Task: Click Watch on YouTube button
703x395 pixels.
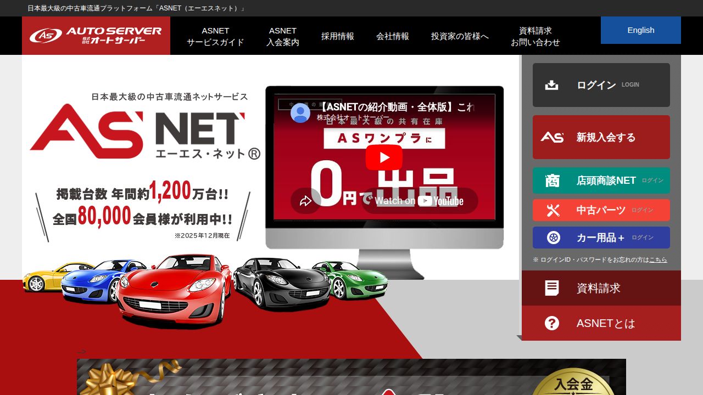Action: [x=420, y=201]
